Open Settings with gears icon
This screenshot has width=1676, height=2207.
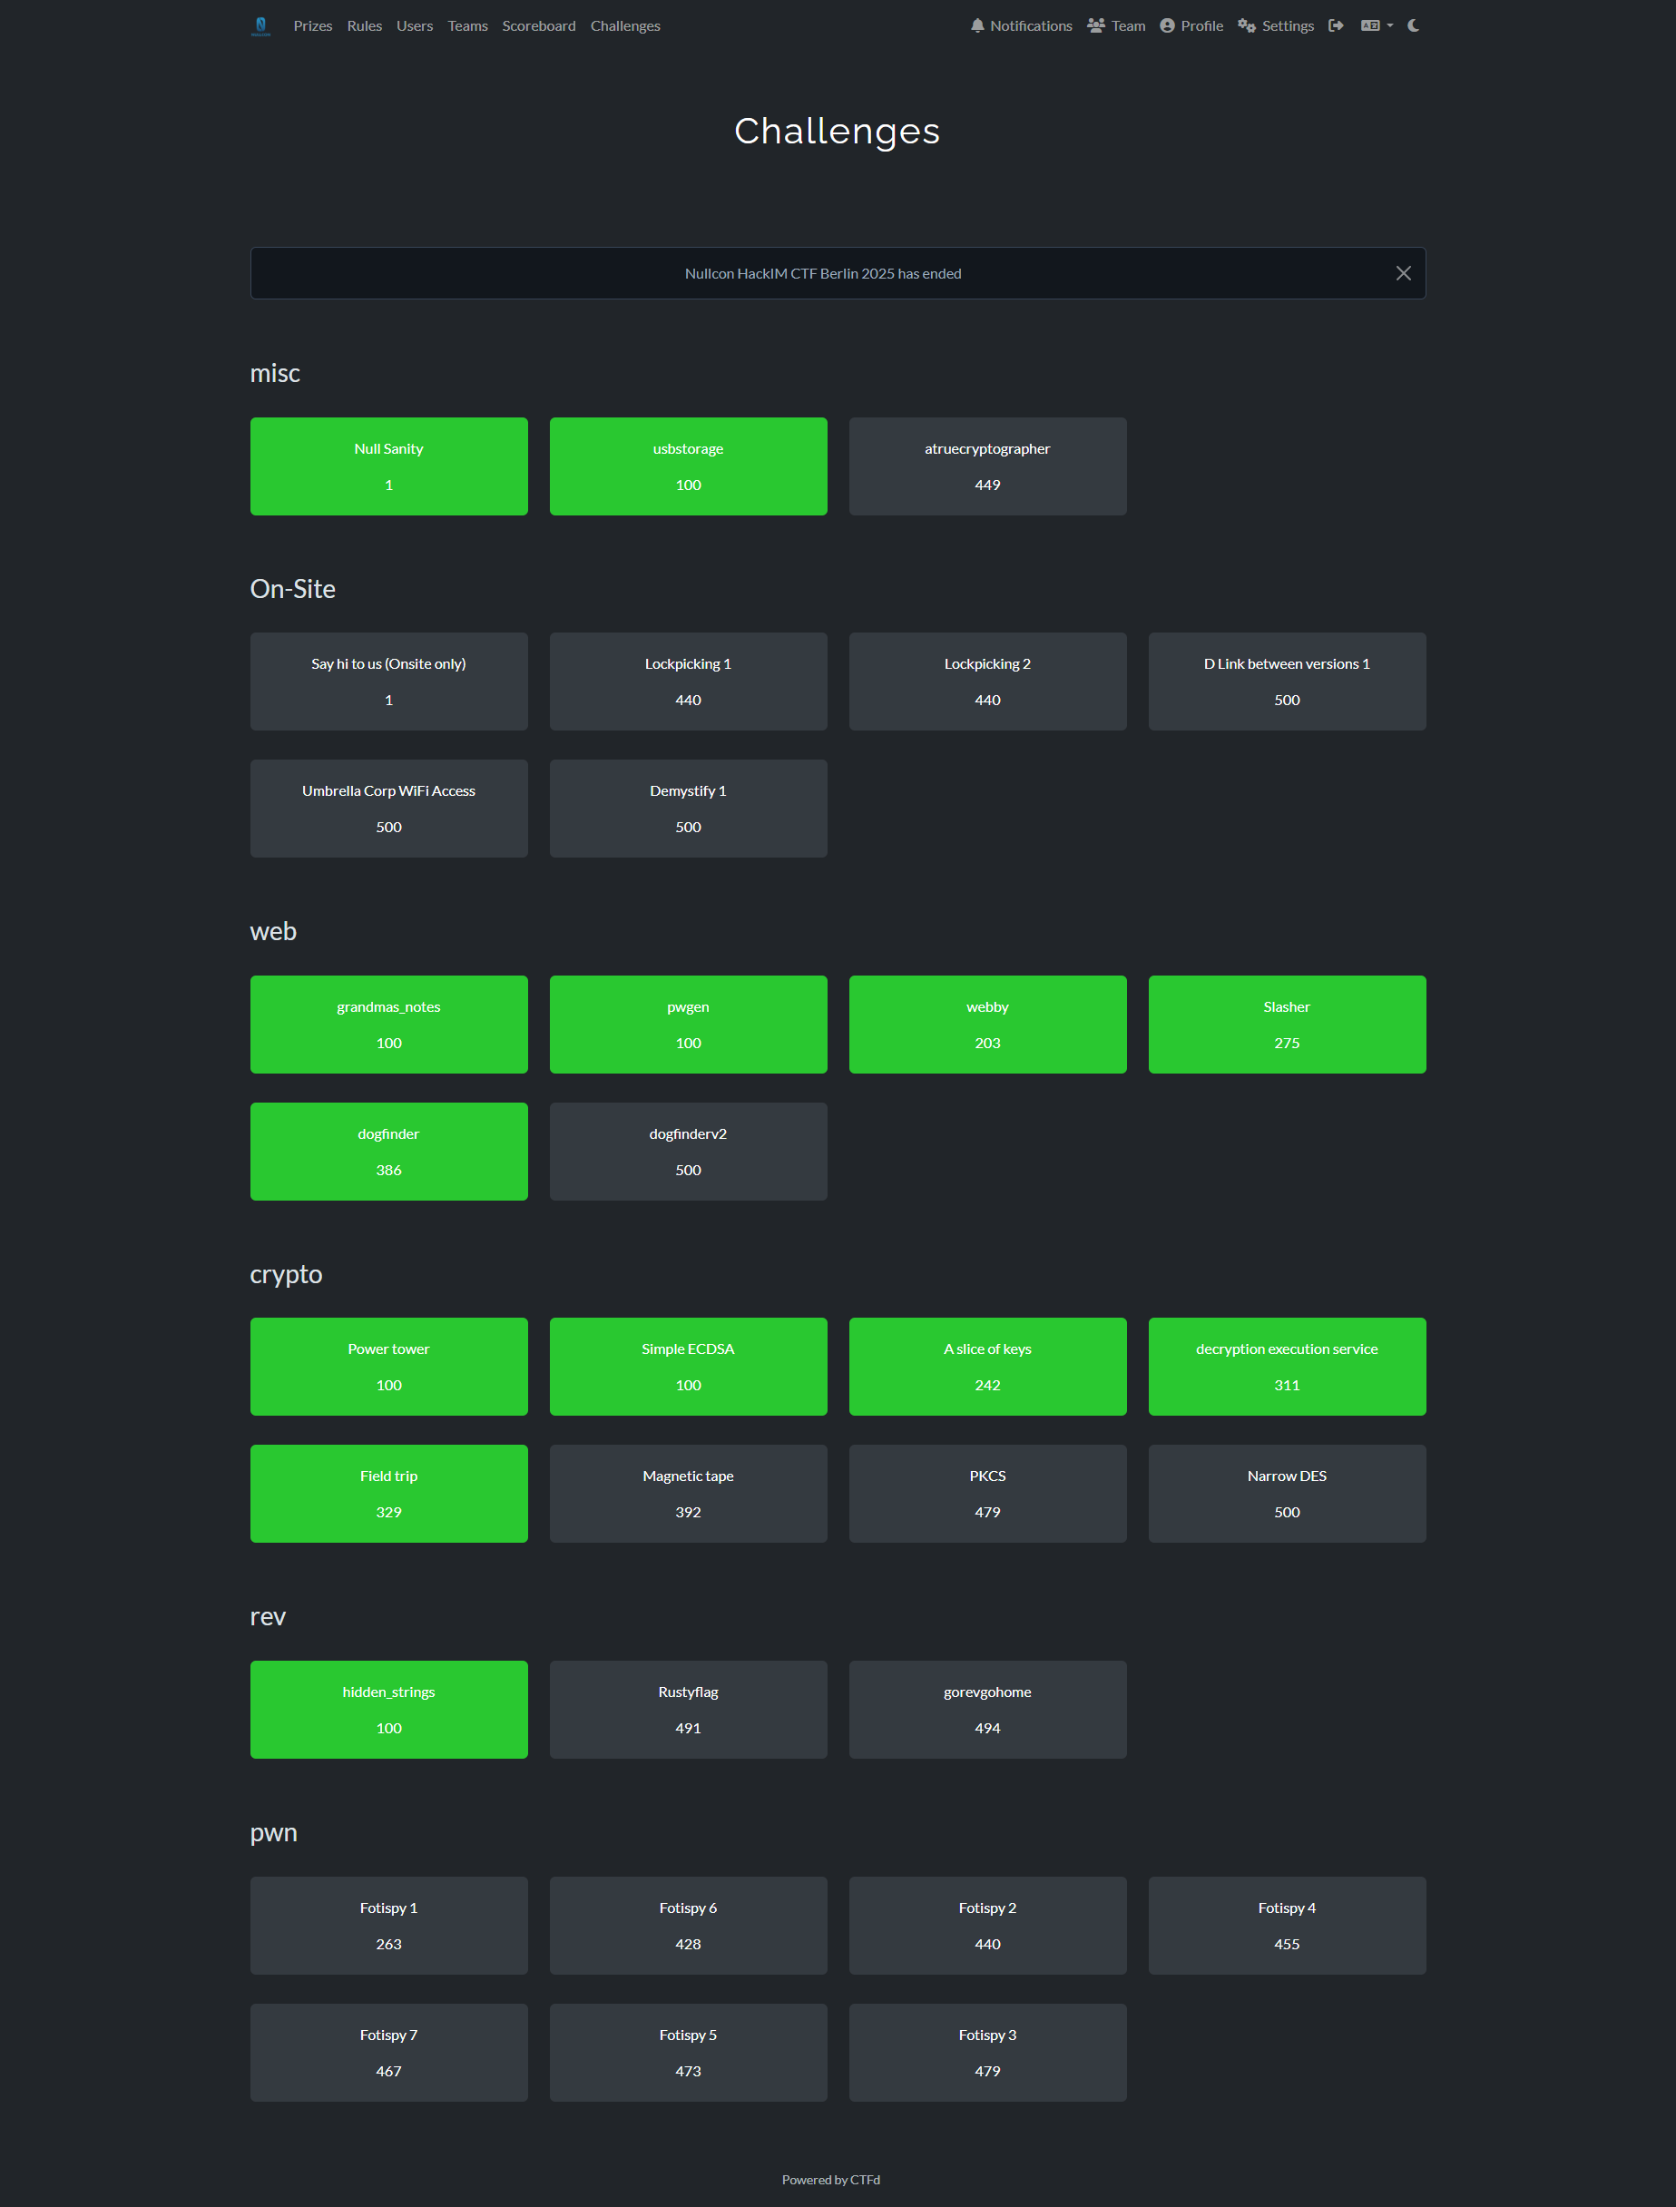tap(1276, 26)
